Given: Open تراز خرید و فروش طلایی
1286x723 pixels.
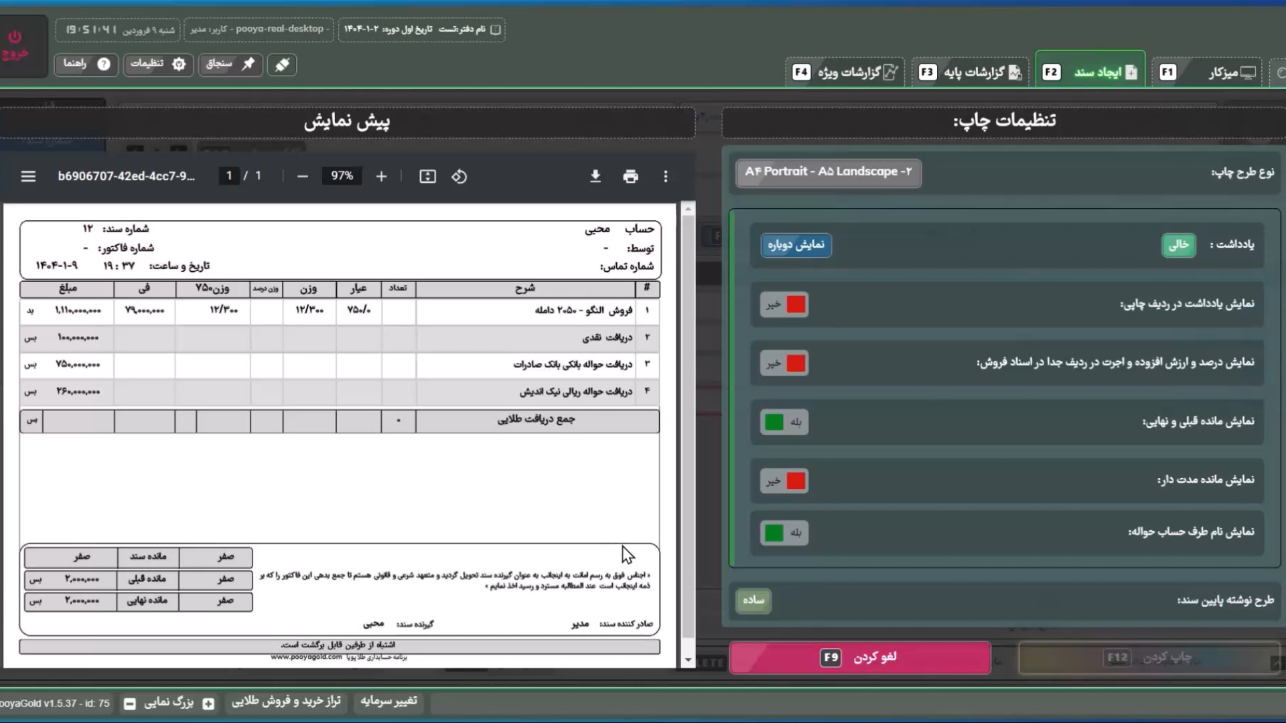Looking at the screenshot, I should point(286,701).
